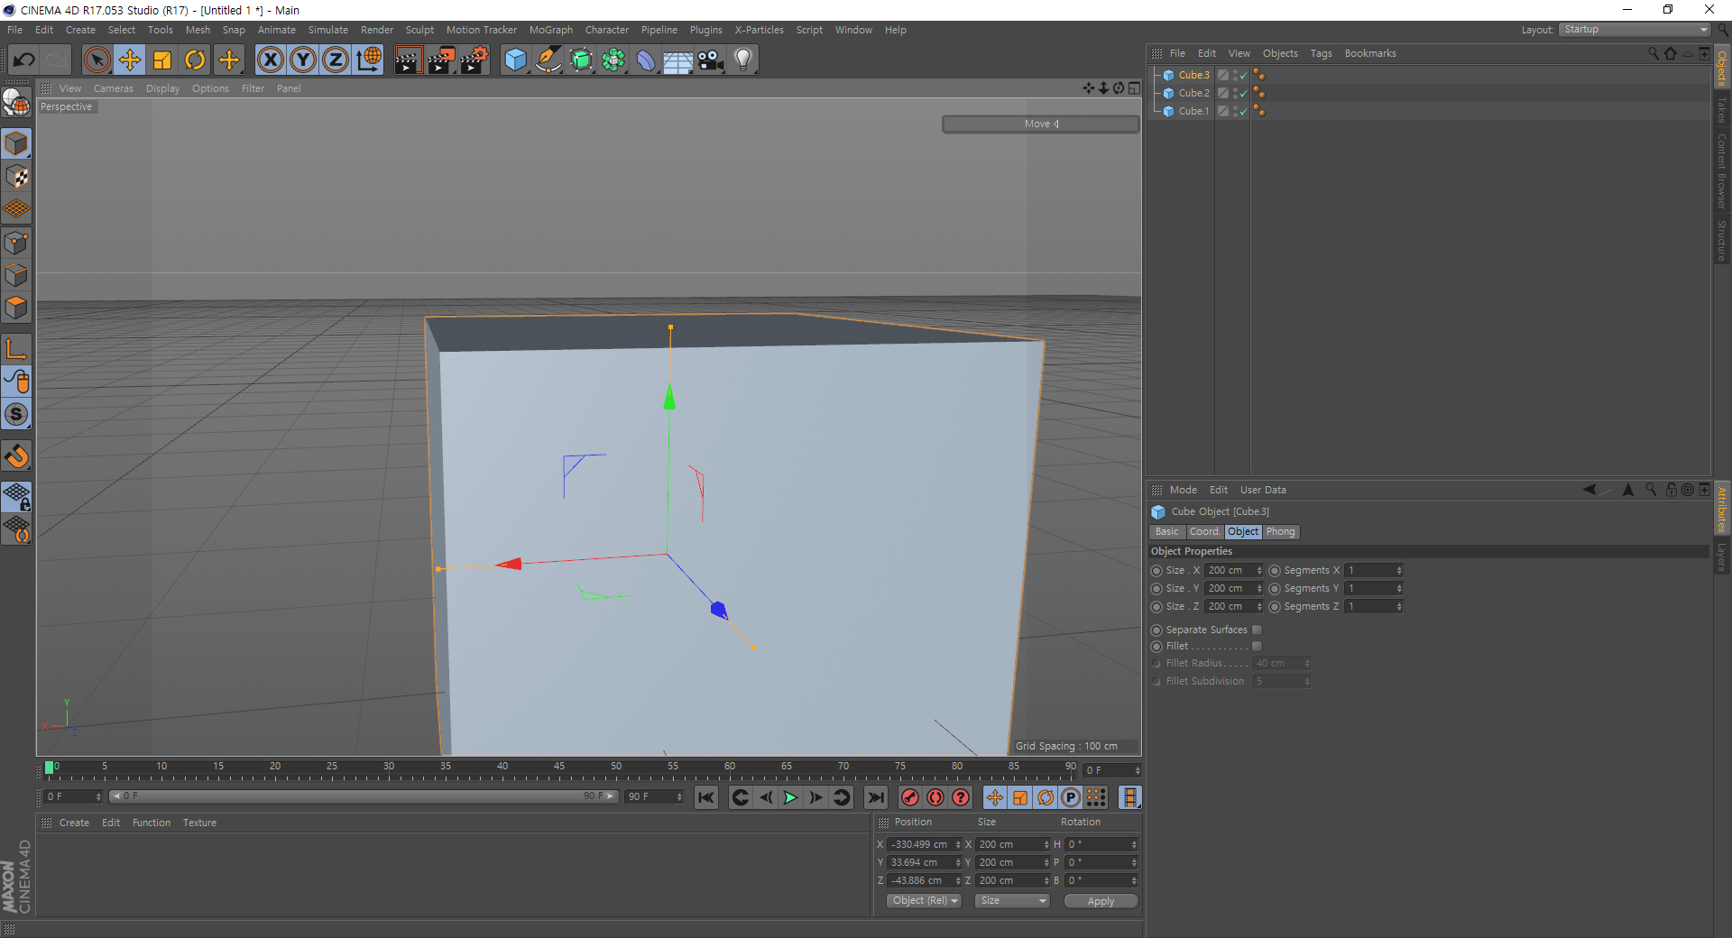Go to start of animation
This screenshot has height=938, width=1732.
point(706,797)
